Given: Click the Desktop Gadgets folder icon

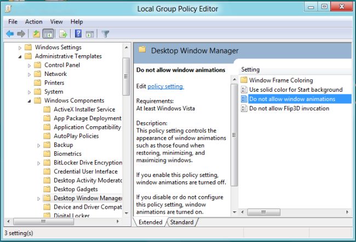Looking at the screenshot, I should click(x=47, y=189).
